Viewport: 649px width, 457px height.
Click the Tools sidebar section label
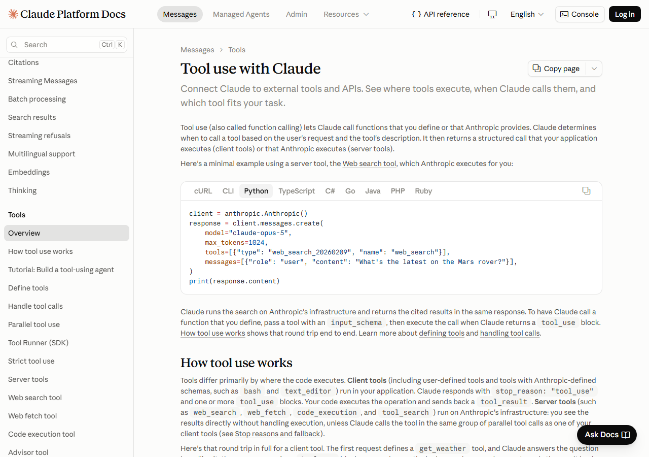pyautogui.click(x=17, y=215)
